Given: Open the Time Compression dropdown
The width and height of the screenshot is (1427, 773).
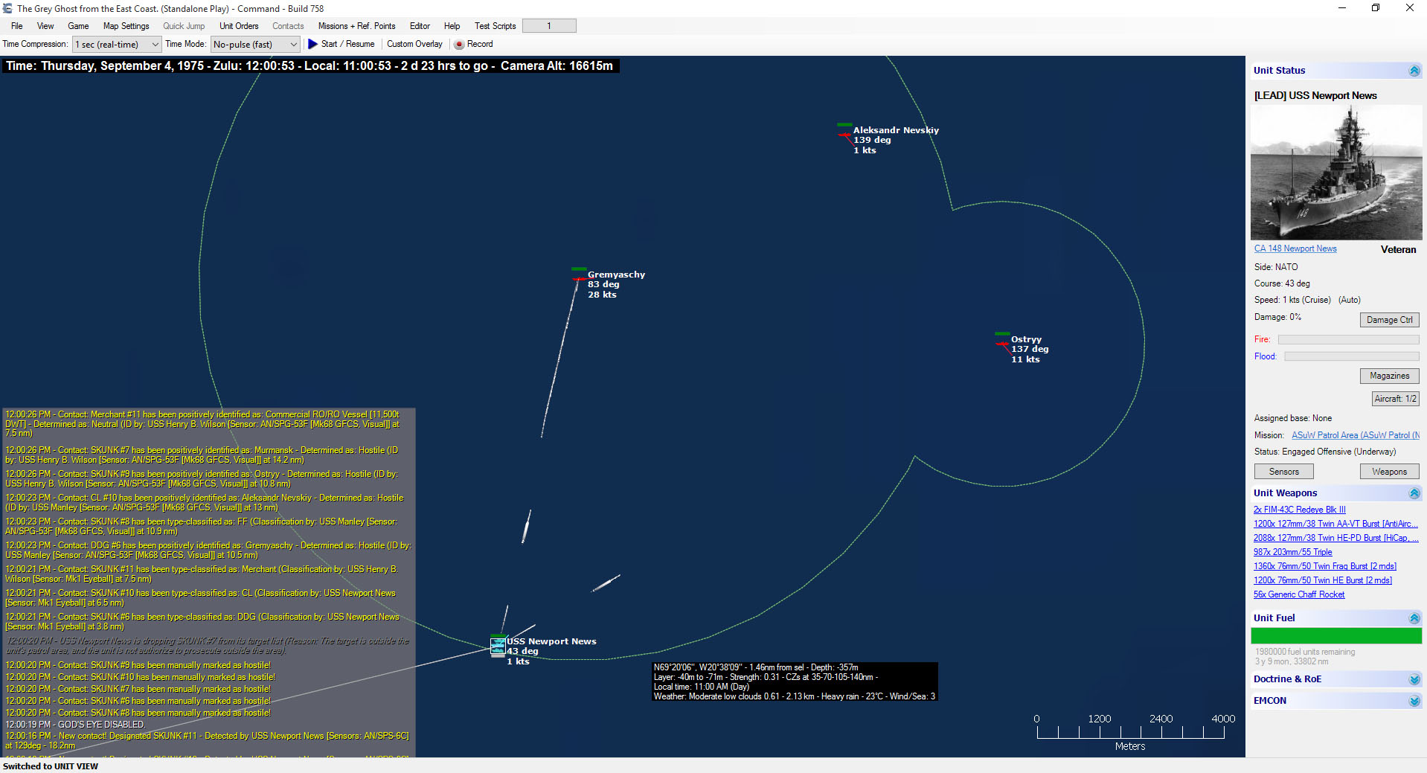Looking at the screenshot, I should 155,44.
